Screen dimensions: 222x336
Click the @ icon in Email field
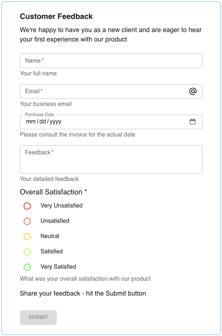(x=193, y=91)
